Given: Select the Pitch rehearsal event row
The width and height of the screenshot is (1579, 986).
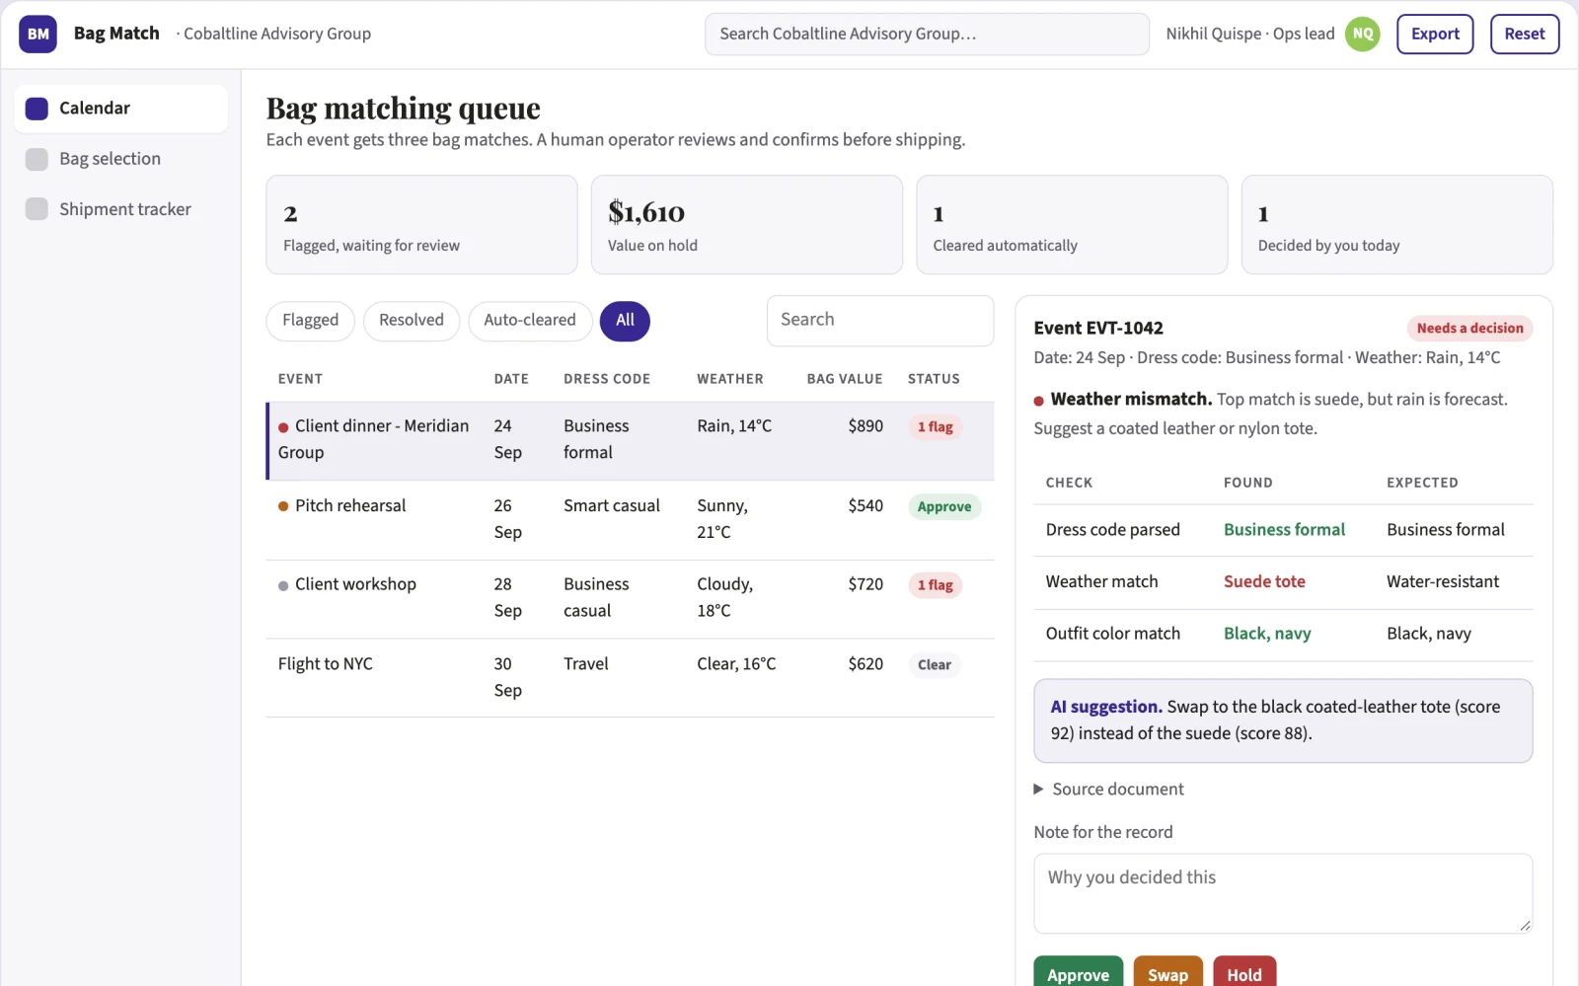Looking at the screenshot, I should pos(631,520).
